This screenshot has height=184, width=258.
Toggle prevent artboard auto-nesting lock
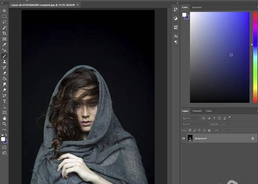pyautogui.click(x=204, y=130)
